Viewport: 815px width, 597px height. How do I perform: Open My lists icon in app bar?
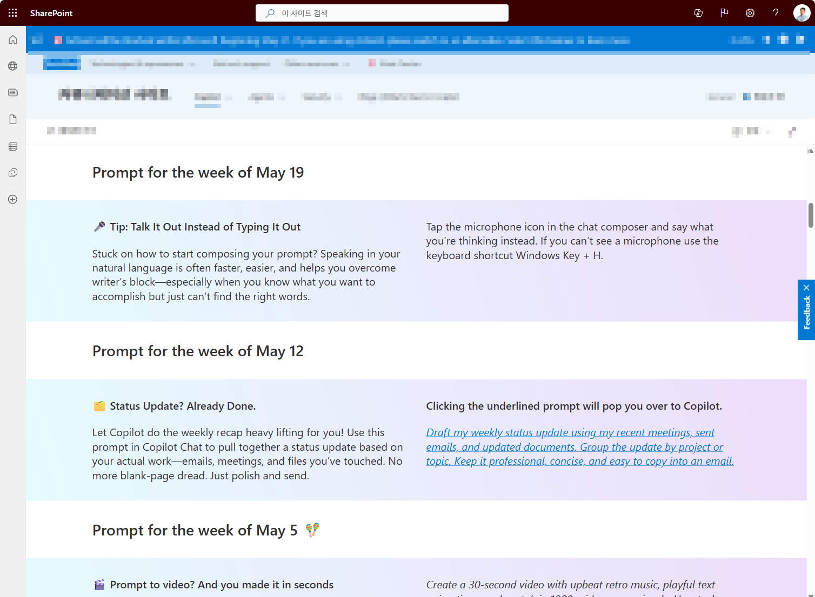click(x=13, y=146)
